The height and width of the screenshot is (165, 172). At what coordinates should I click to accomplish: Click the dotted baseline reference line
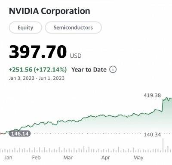click(87, 134)
